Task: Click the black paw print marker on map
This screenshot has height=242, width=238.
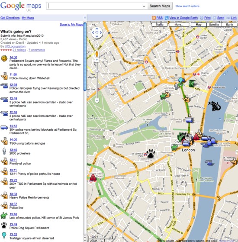Action: [151, 154]
